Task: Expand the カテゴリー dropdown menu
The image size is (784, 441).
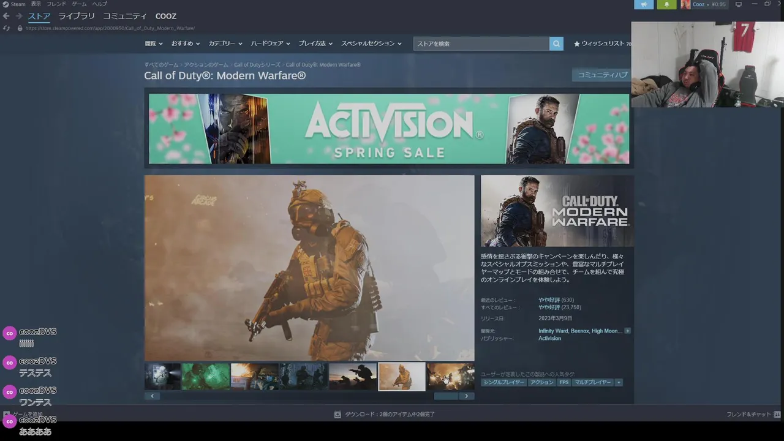Action: 225,43
